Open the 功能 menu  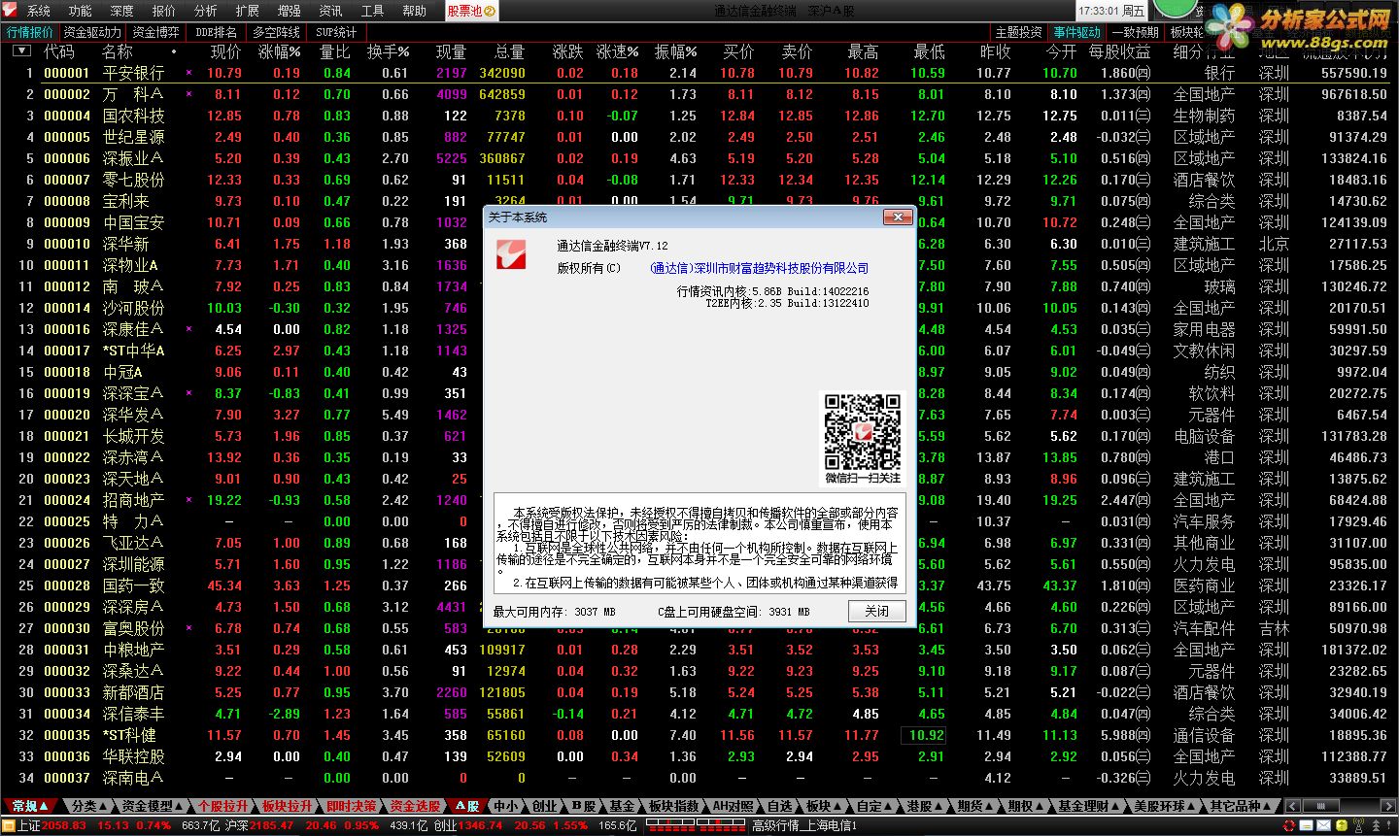click(81, 11)
